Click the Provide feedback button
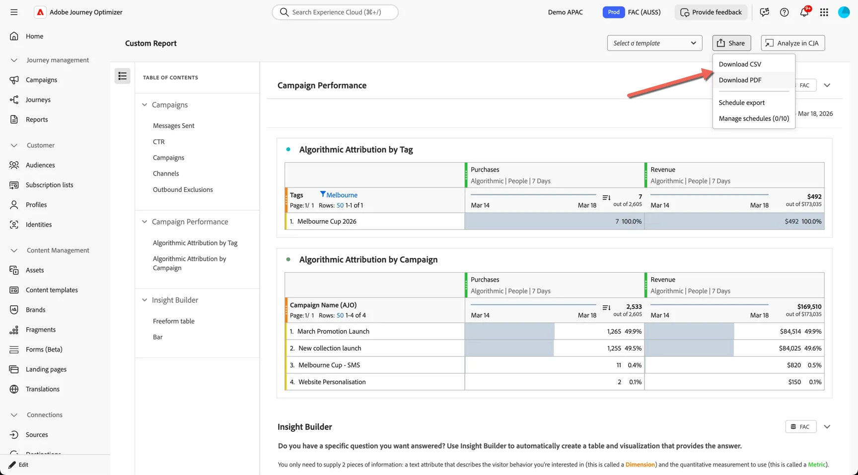This screenshot has height=475, width=858. point(711,12)
